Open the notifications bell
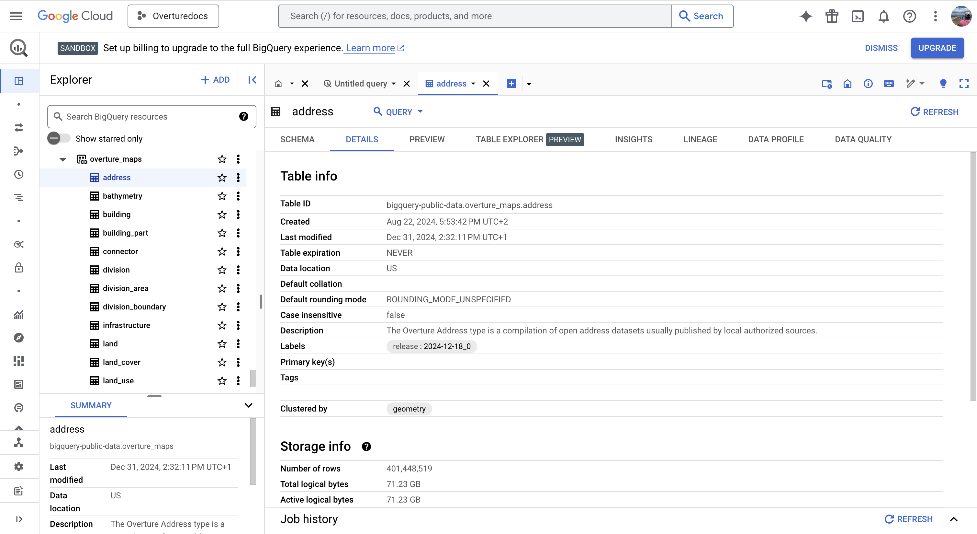 point(883,16)
